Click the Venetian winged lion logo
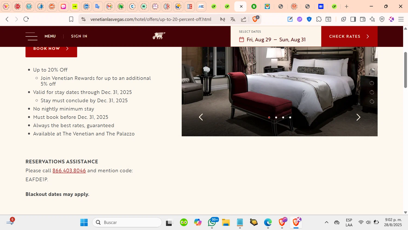The width and height of the screenshot is (408, 230). [x=159, y=36]
